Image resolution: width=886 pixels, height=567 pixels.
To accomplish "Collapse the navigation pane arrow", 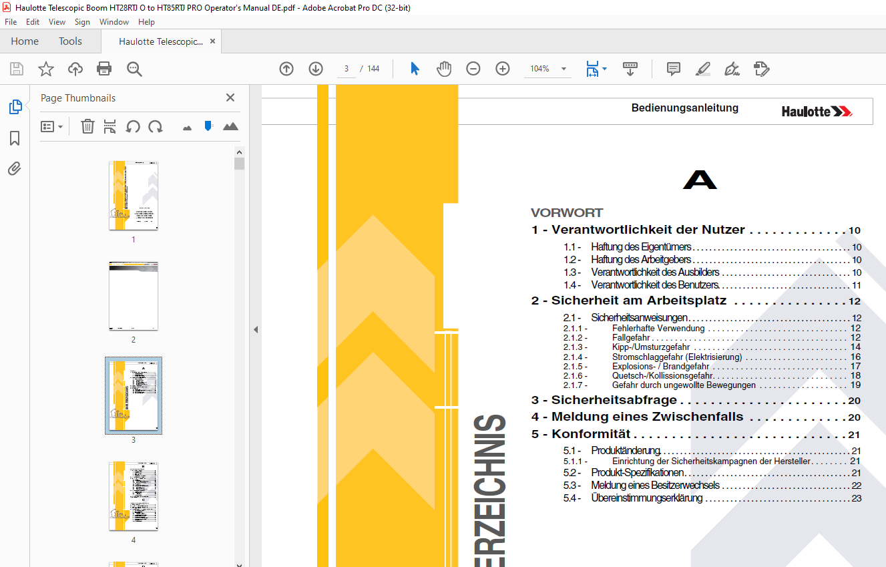I will click(x=255, y=329).
